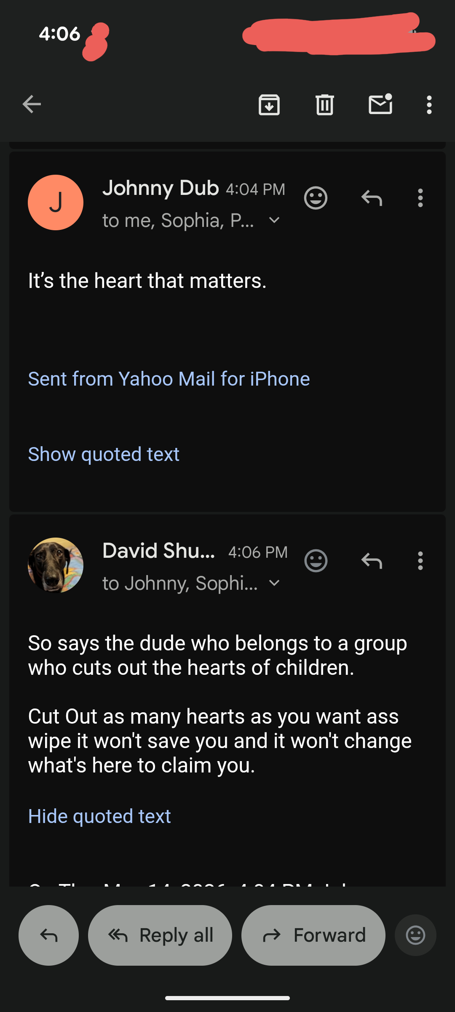Open David's dog profile picture
The height and width of the screenshot is (1012, 455).
(56, 565)
